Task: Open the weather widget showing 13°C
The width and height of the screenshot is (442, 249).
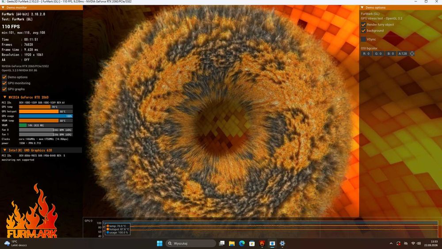Action: point(16,243)
